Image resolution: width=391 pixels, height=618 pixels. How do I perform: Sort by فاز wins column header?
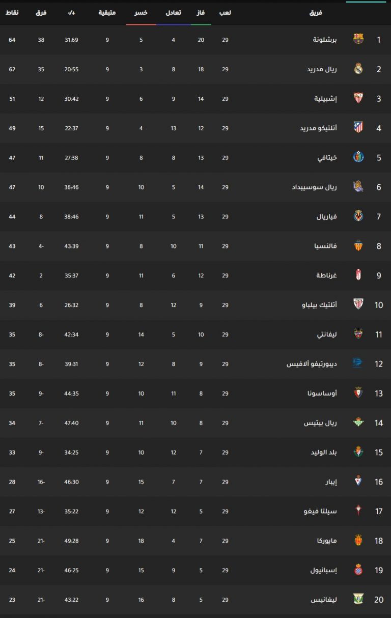[201, 12]
